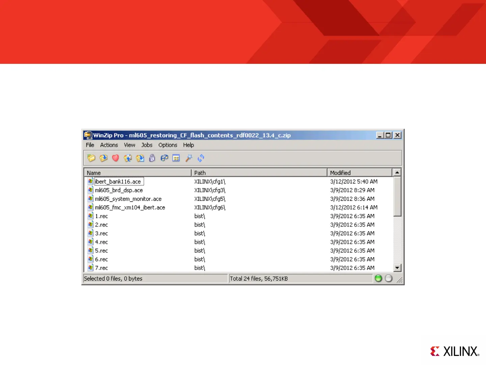Maximize the WinZip Pro window

(388, 135)
